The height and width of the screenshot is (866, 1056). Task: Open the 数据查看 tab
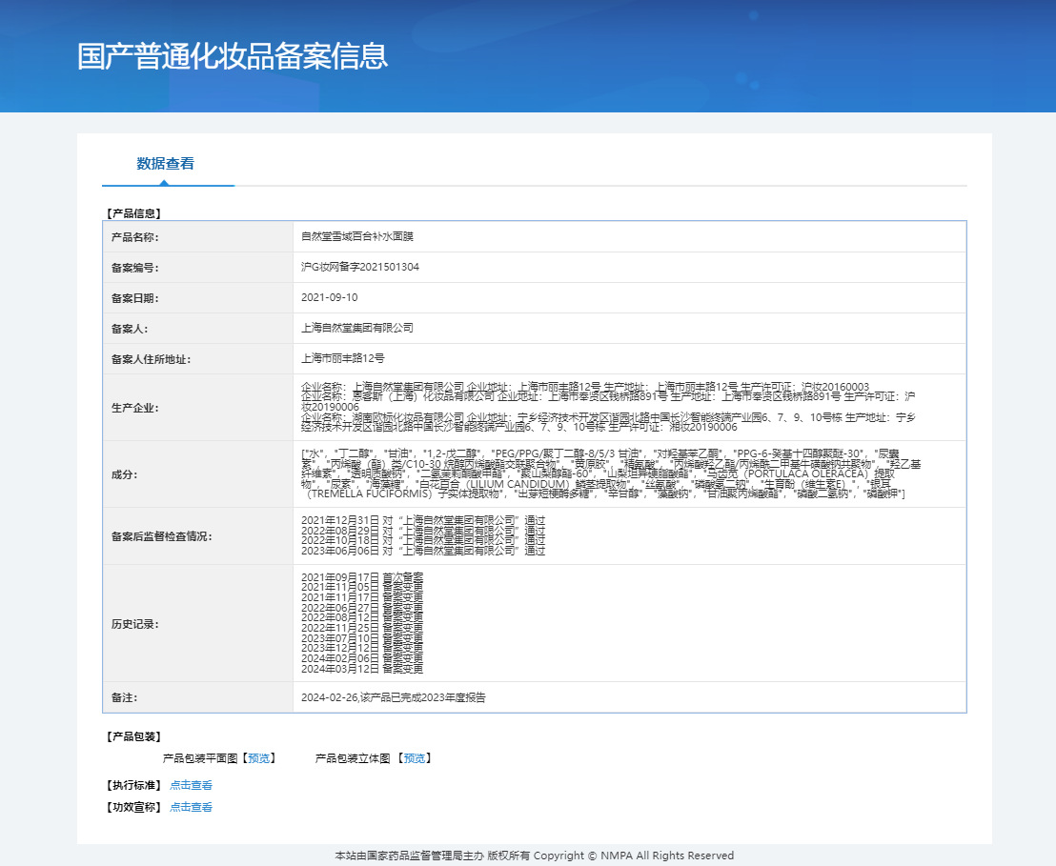click(x=166, y=164)
